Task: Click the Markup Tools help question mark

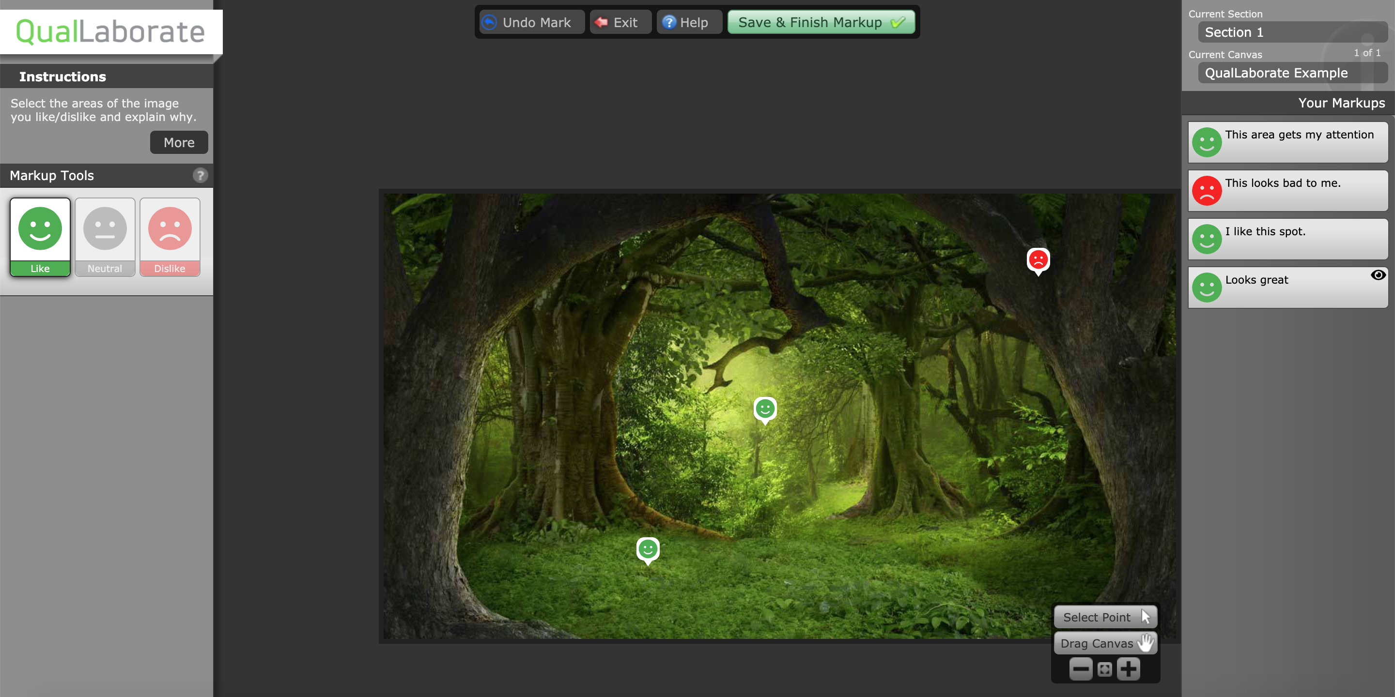Action: 200,175
